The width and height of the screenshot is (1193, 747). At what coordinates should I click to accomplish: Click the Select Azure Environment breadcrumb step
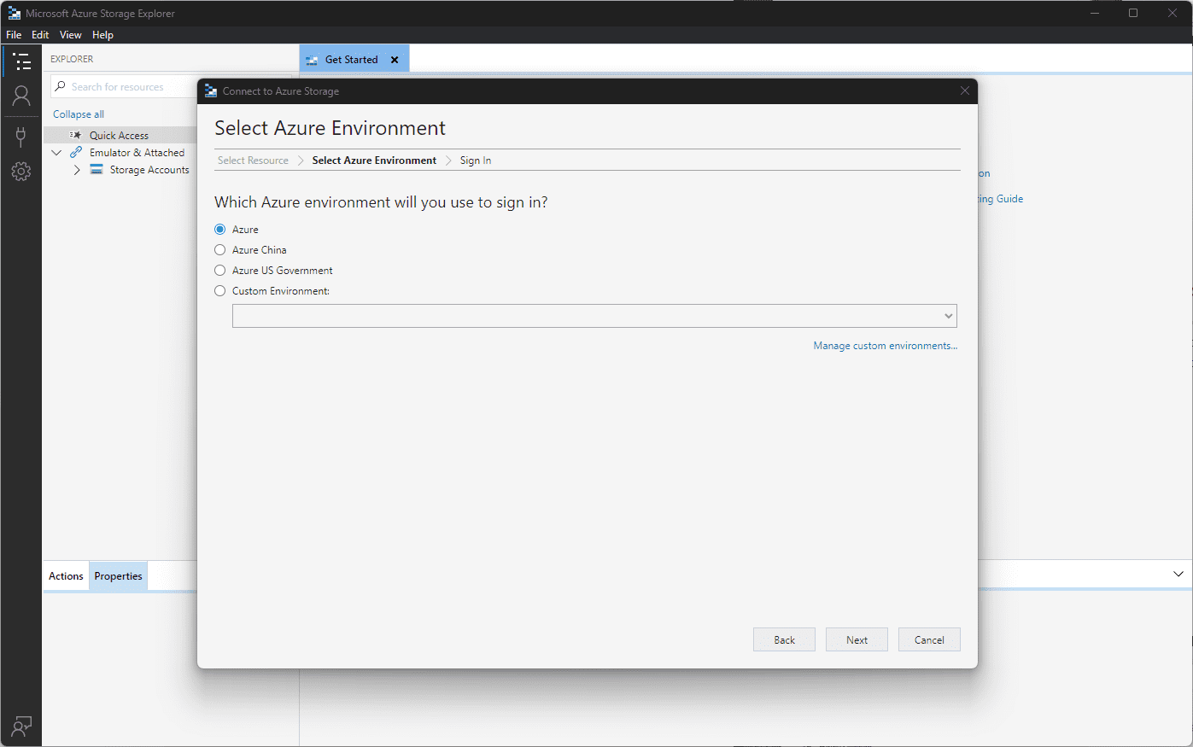coord(374,160)
